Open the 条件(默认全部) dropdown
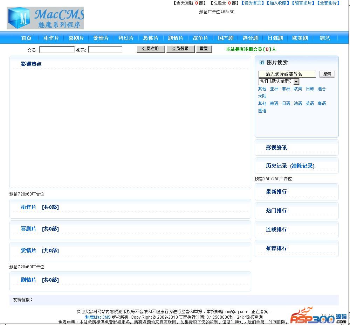The width and height of the screenshot is (350, 325). [x=279, y=81]
